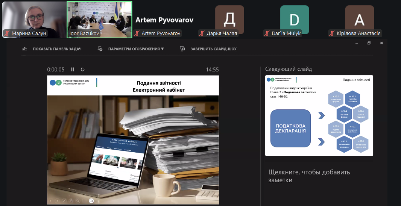
Task: Select Igor Bazukov's highlighted video tile
Action: tap(99, 20)
